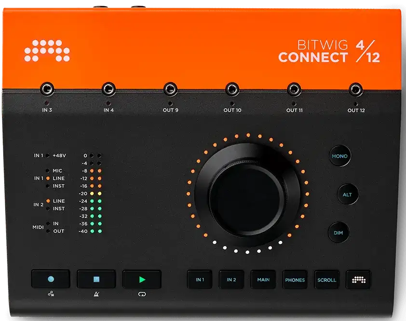Tap the Bitwig logo button
This screenshot has width=406, height=321.
pyautogui.click(x=359, y=280)
